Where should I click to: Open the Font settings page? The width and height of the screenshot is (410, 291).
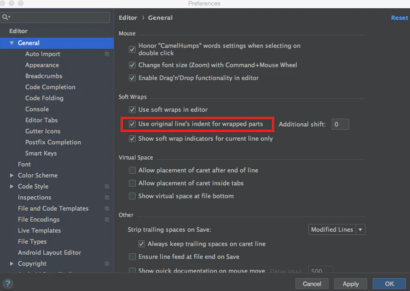pos(24,164)
